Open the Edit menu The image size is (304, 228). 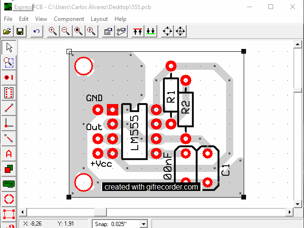24,19
